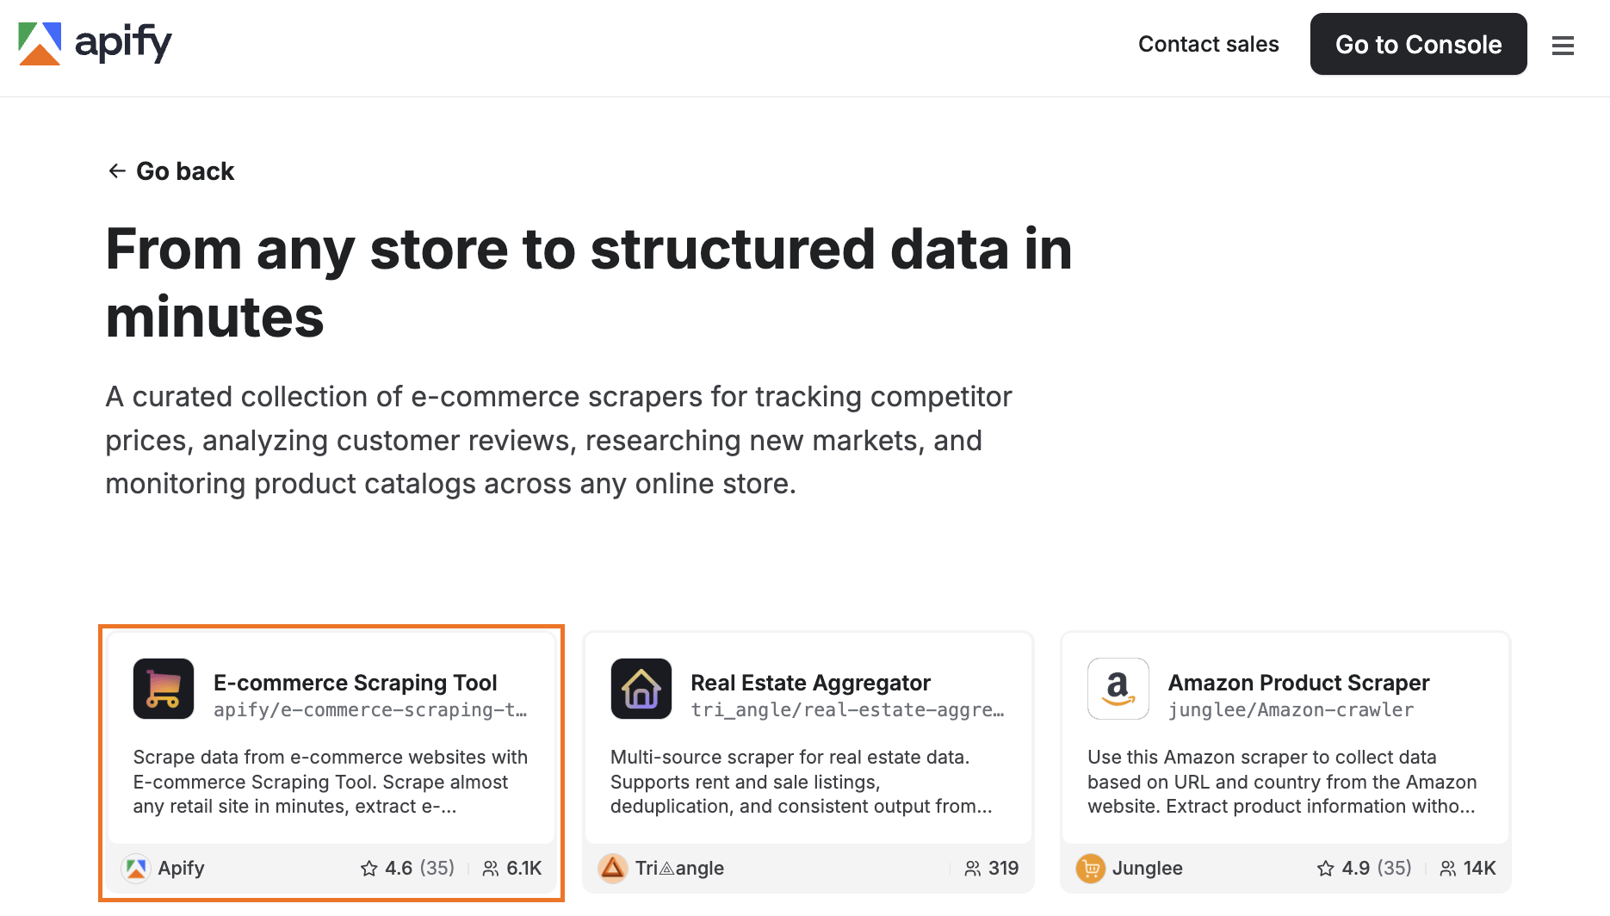This screenshot has height=916, width=1610.
Task: Click the Junglee cart logo badge
Action: coord(1090,868)
